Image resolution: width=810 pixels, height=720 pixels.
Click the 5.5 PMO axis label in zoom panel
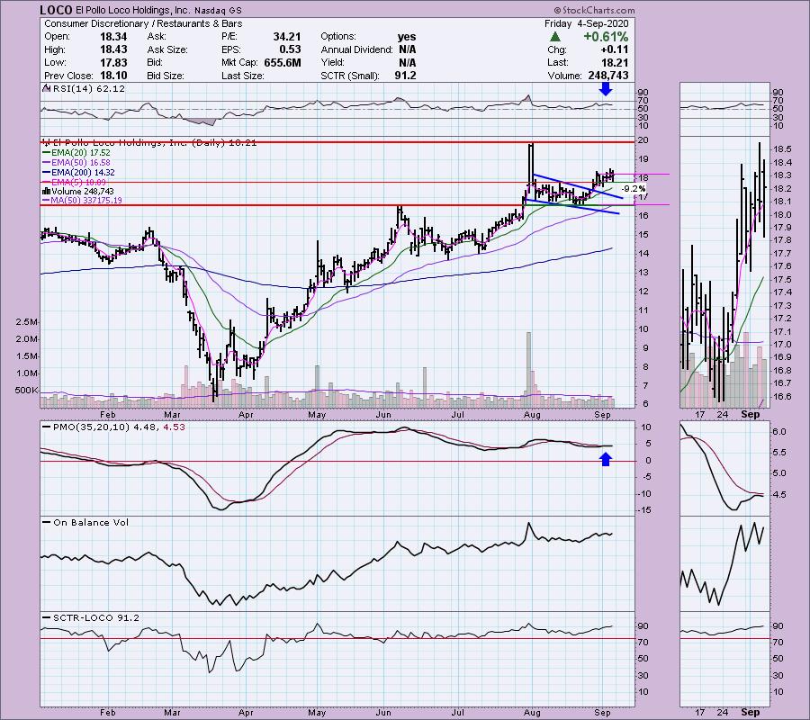780,453
